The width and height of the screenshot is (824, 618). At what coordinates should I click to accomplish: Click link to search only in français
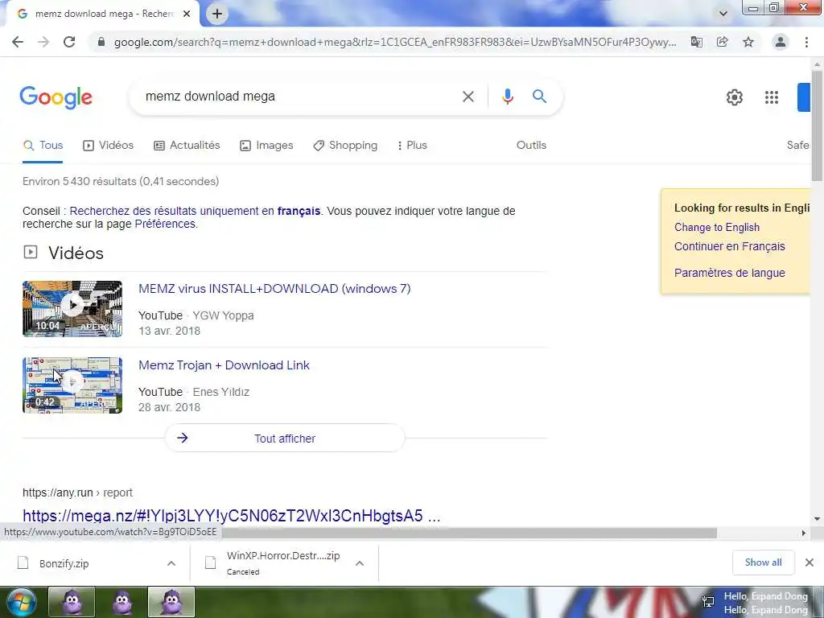195,211
